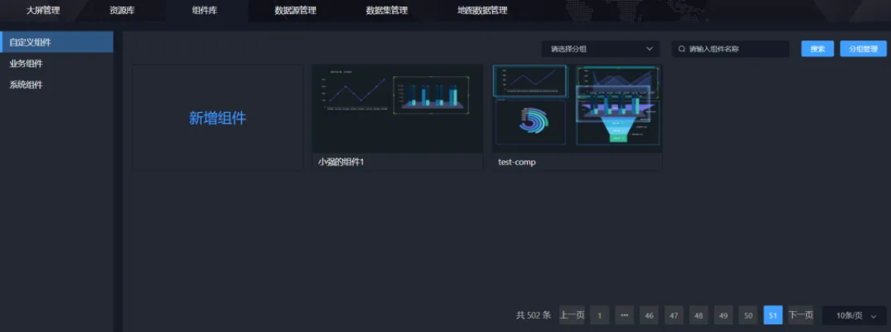Click the 小强的组件1 name label
Image resolution: width=891 pixels, height=332 pixels.
(341, 162)
